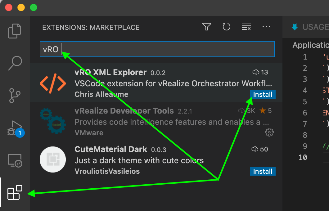Viewport: 329px width, 211px height.
Task: Select CuteMaterial Dark title
Action: (x=111, y=149)
